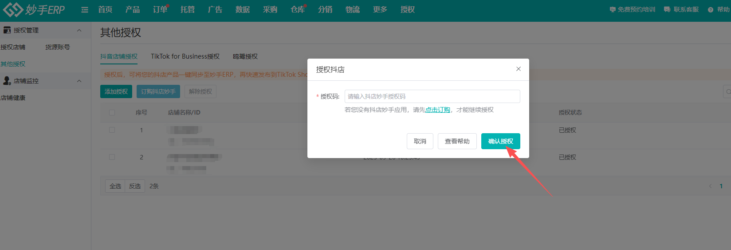Check the checkbox for row 1
This screenshot has width=731, height=250.
pos(112,130)
